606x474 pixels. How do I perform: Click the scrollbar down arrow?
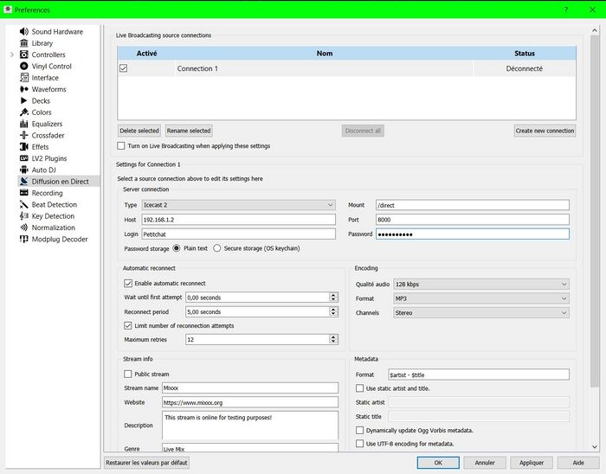595,446
